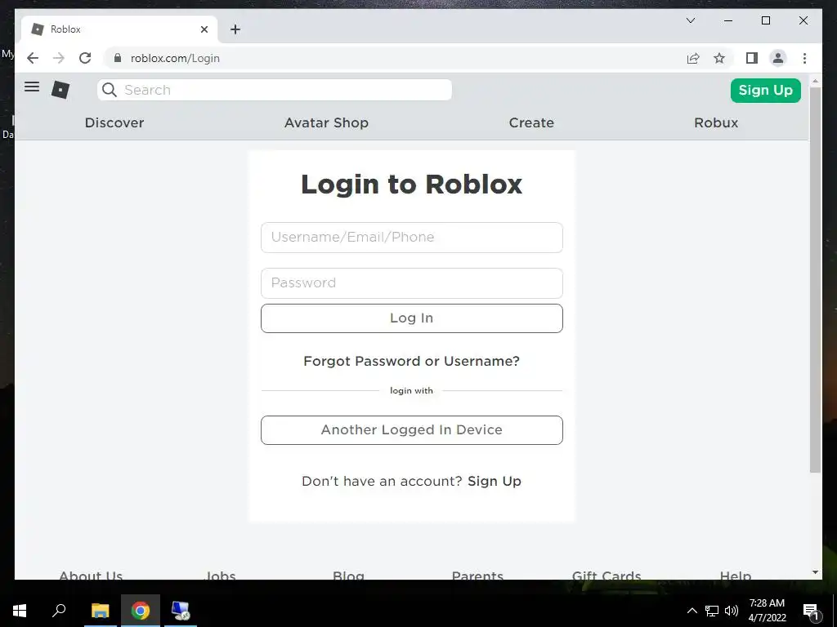This screenshot has height=627, width=837.
Task: Click Chrome icon in the taskbar
Action: (x=141, y=611)
